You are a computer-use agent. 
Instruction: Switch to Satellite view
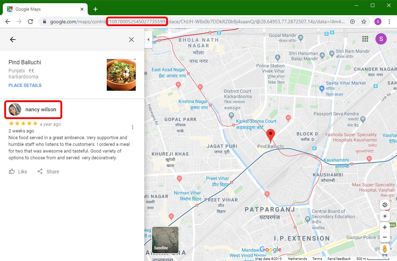[165, 239]
